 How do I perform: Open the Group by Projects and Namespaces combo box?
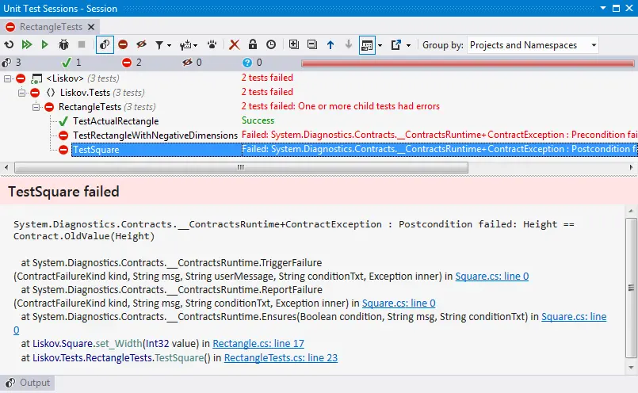(533, 45)
